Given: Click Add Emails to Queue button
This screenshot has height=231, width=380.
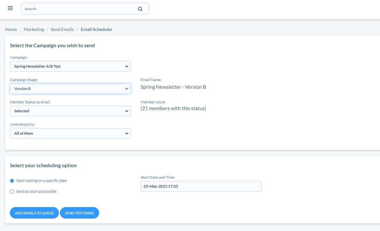Looking at the screenshot, I should [34, 213].
